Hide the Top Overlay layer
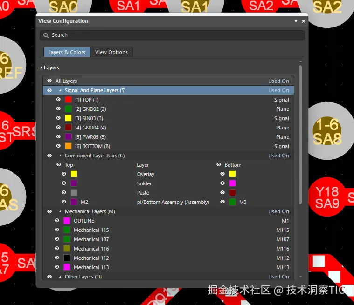 coord(64,174)
